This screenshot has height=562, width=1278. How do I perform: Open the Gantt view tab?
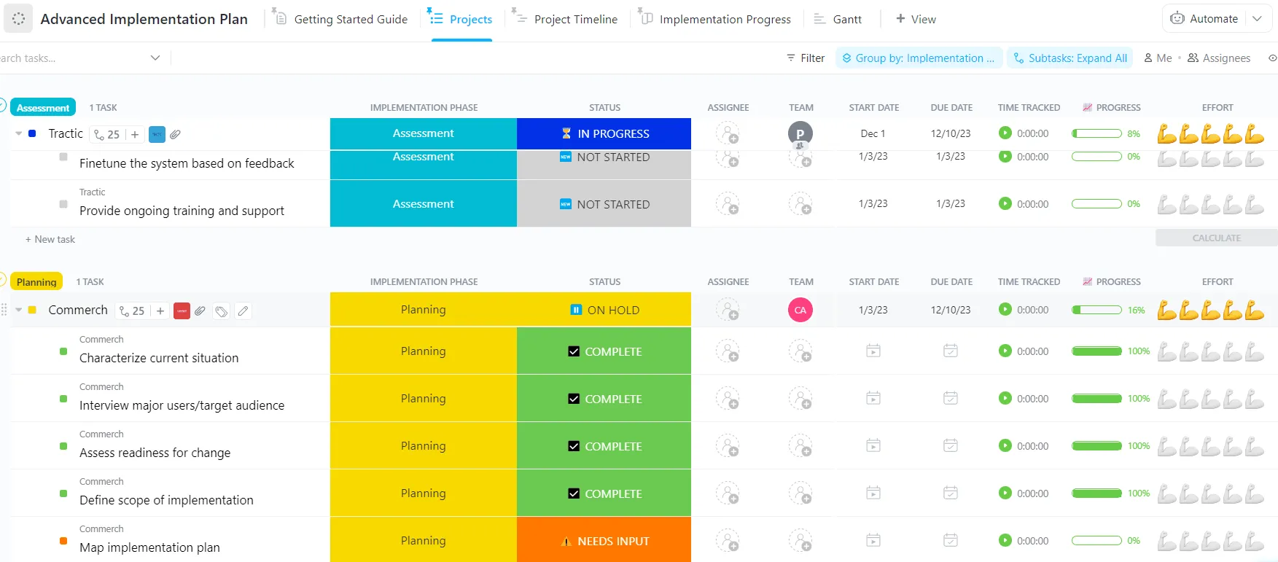[x=838, y=20]
